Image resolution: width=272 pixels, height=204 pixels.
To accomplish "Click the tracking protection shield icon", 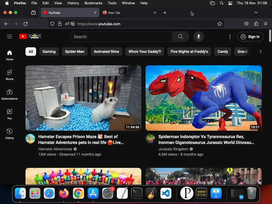I will (52, 24).
